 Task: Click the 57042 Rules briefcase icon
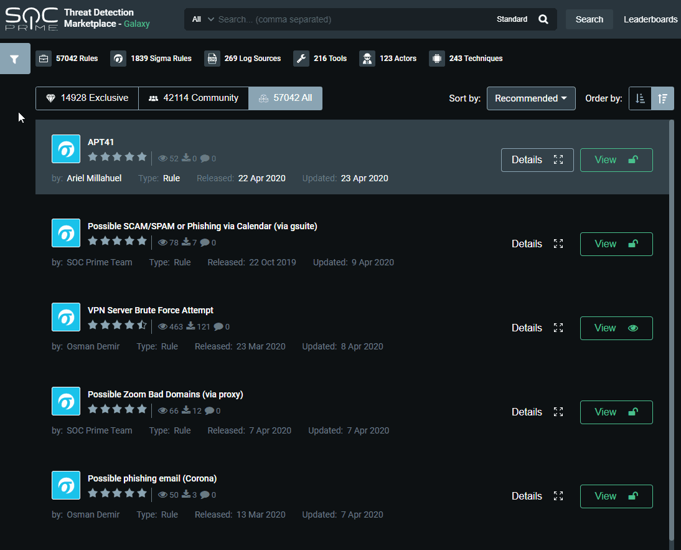[44, 59]
